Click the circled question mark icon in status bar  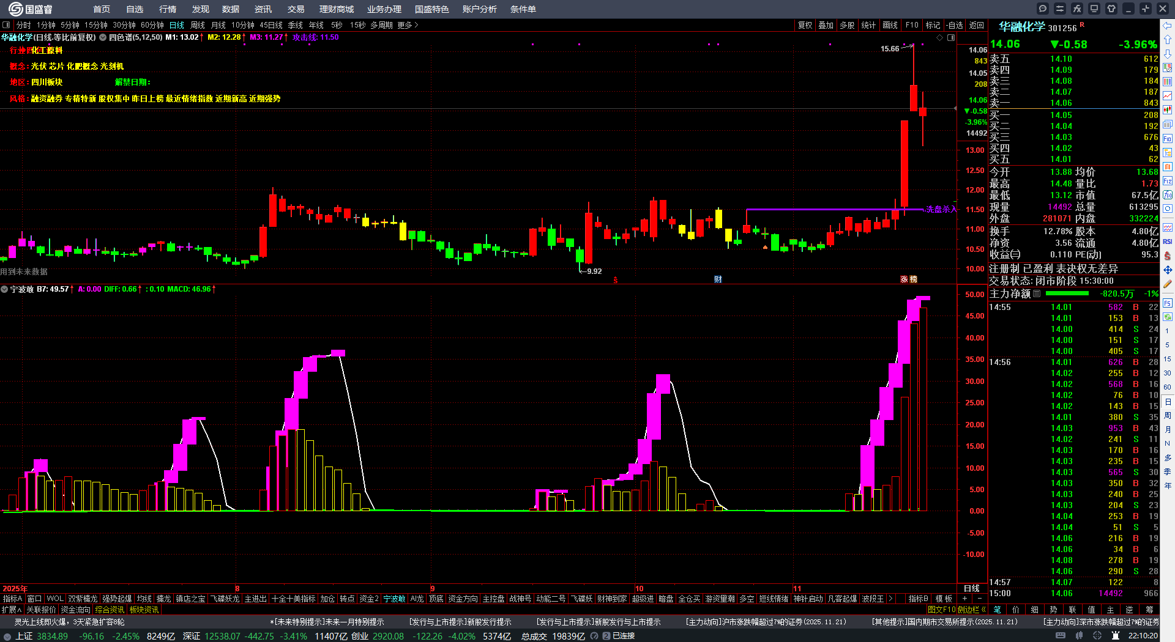594,636
